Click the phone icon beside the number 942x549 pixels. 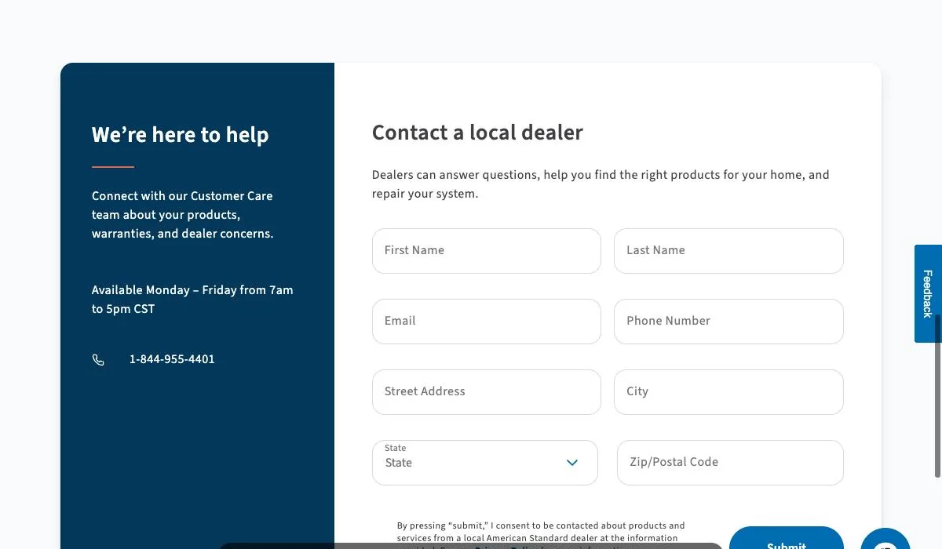[98, 360]
